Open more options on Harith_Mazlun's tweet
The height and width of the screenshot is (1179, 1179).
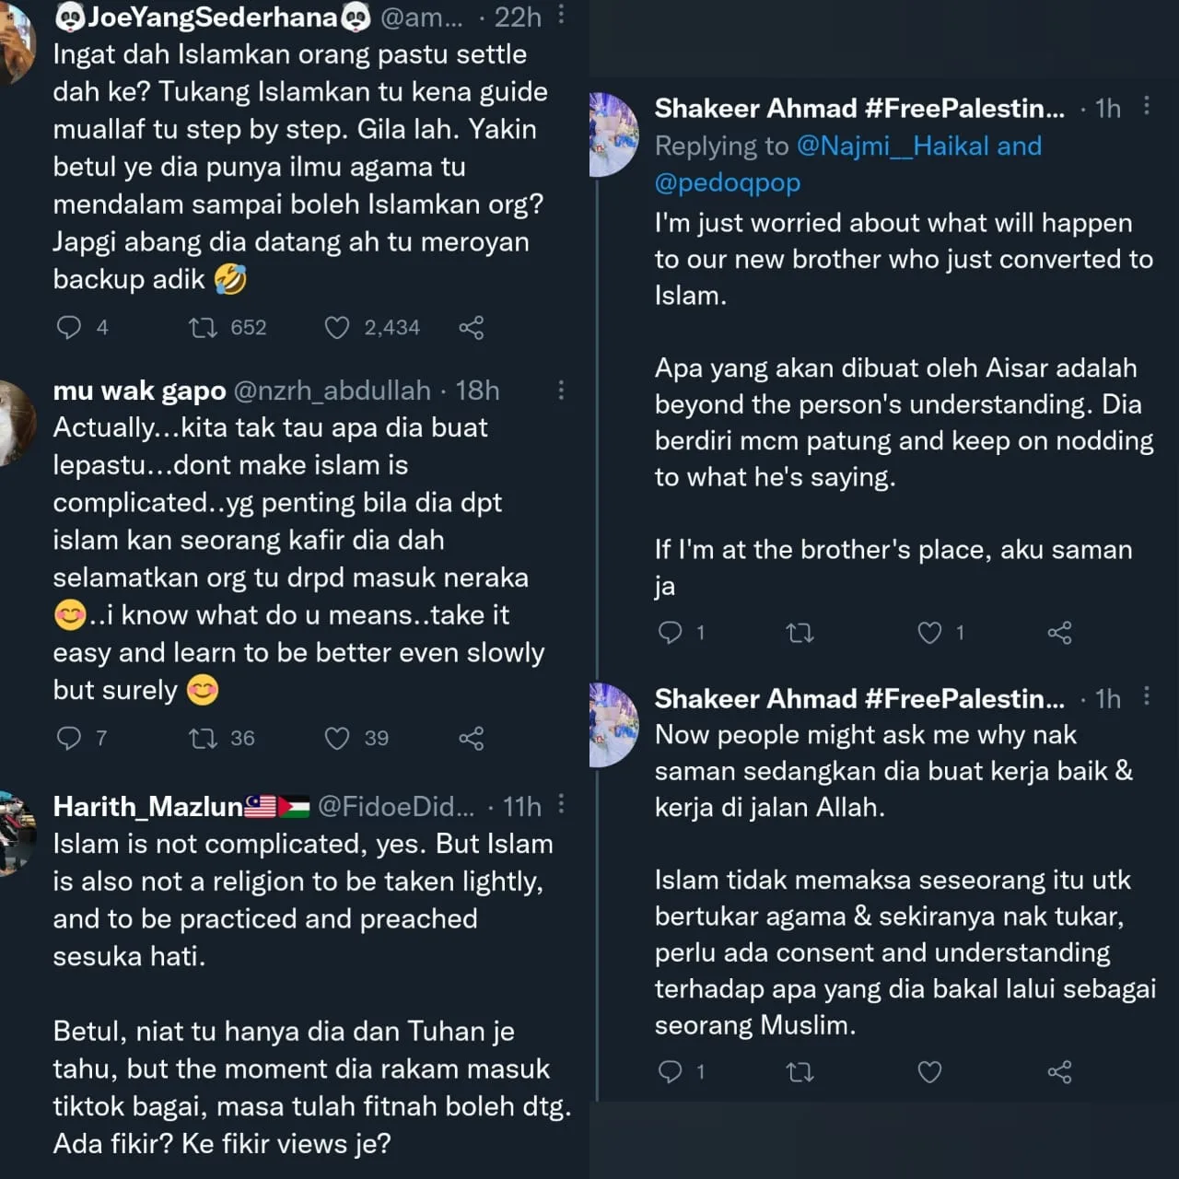click(x=561, y=805)
